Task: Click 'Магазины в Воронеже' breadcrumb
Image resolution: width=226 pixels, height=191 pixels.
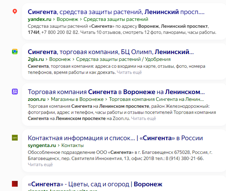Action: coord(77,99)
